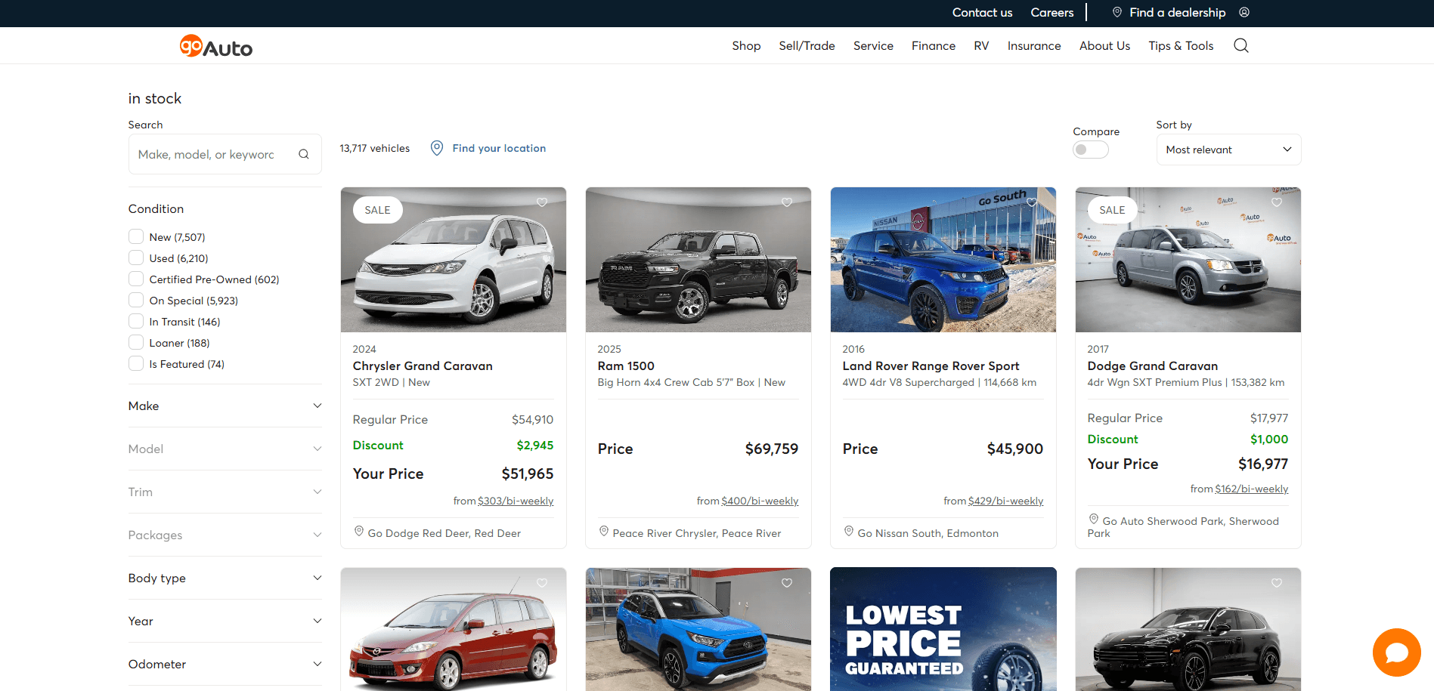The image size is (1434, 691).
Task: Click heart icon on Dodge Grand Caravan
Action: click(1277, 202)
